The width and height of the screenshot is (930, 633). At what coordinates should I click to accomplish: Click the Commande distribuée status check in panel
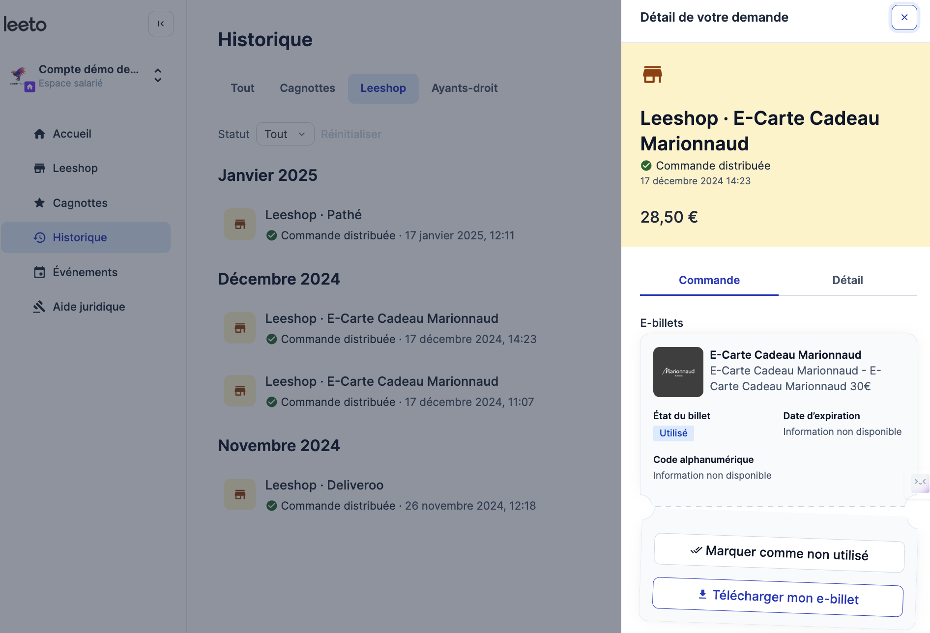coord(646,166)
